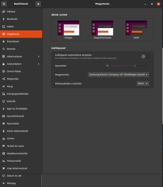Click the Sötét label text
Viewport: 163px width, 187px height.
[136, 38]
